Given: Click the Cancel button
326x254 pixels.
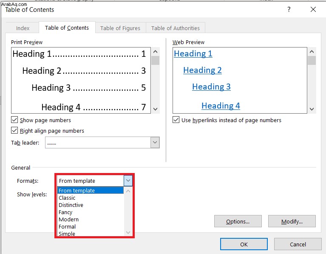Looking at the screenshot, I should point(298,244).
